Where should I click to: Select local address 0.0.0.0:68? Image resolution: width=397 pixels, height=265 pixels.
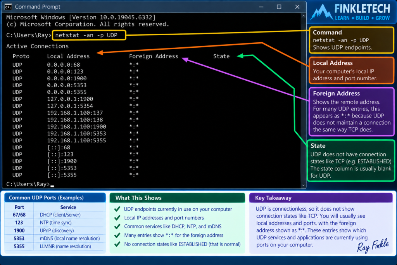point(64,65)
